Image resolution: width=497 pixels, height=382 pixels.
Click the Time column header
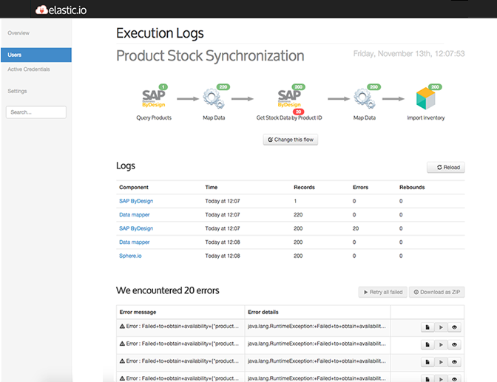(211, 187)
